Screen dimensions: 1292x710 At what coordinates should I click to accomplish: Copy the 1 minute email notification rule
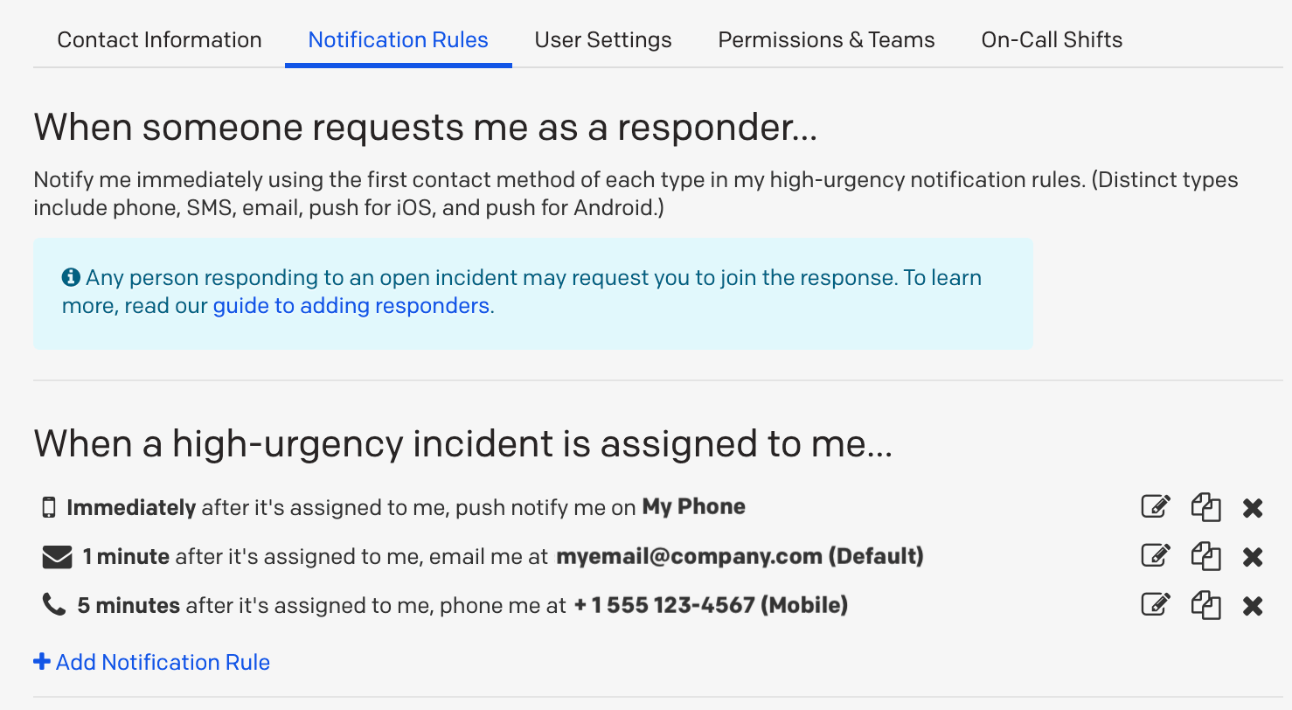coord(1205,556)
